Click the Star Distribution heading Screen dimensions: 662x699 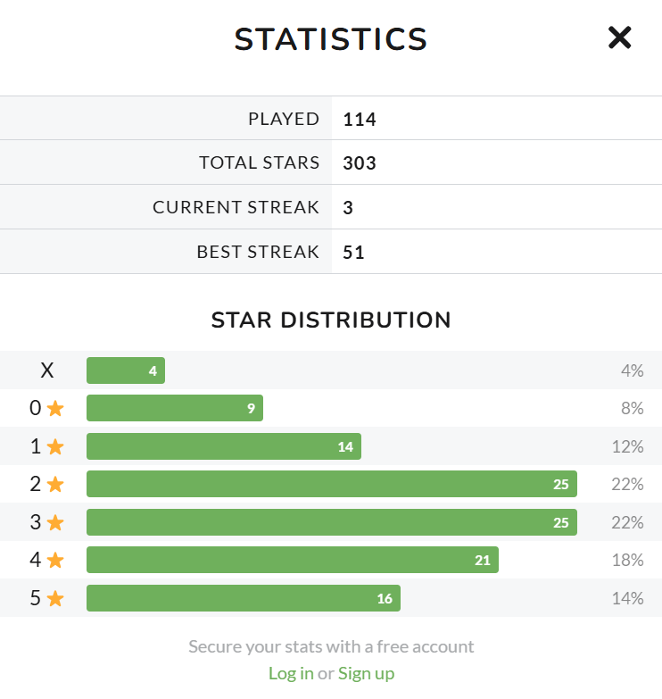pyautogui.click(x=331, y=320)
